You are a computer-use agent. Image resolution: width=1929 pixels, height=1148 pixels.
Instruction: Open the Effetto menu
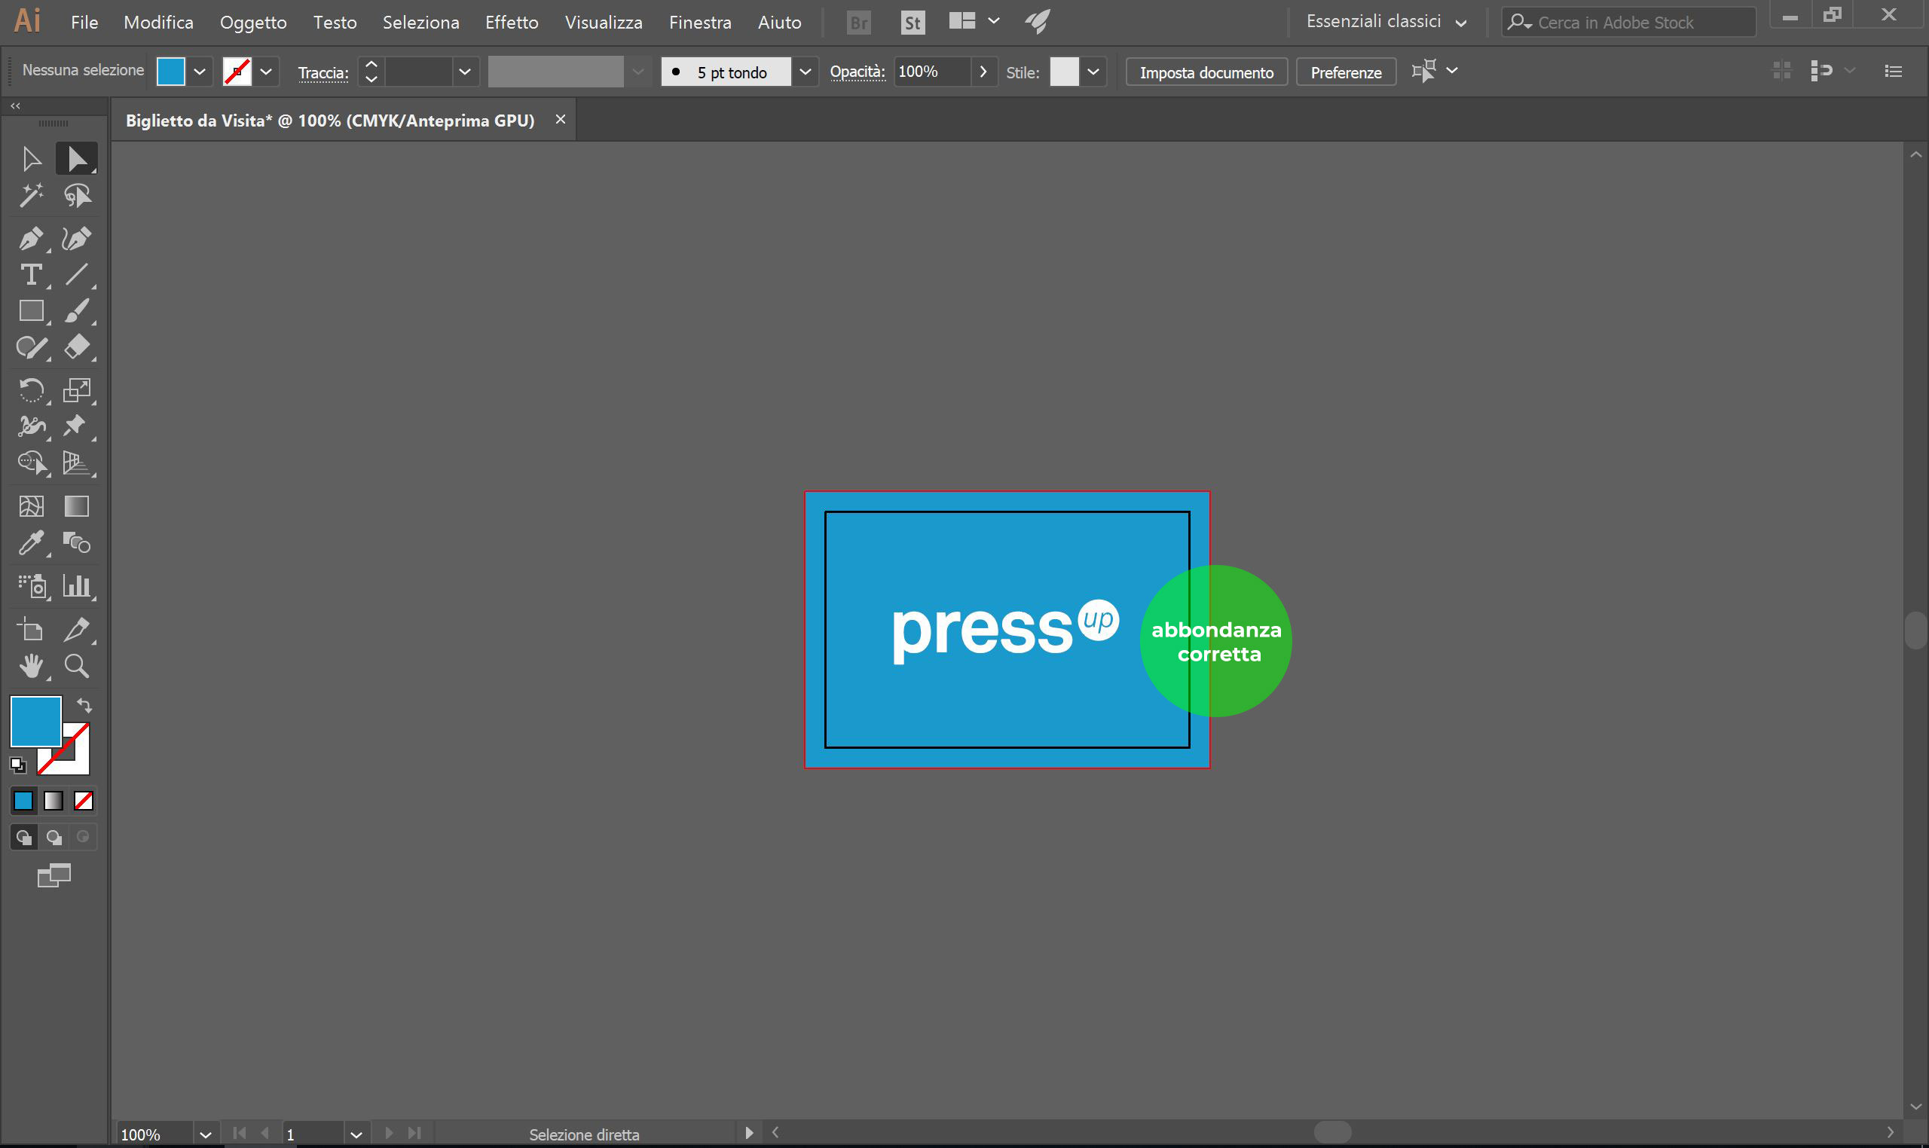[512, 23]
